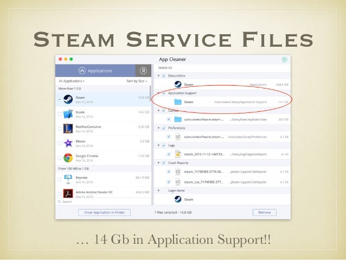Open the All Applications filter dropdown
The width and height of the screenshot is (346, 260).
coord(72,81)
